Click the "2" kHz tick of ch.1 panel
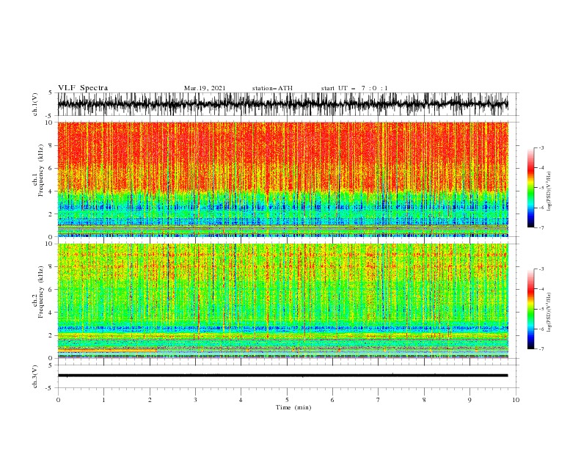Viewport: 581px width, 449px height. click(x=51, y=214)
